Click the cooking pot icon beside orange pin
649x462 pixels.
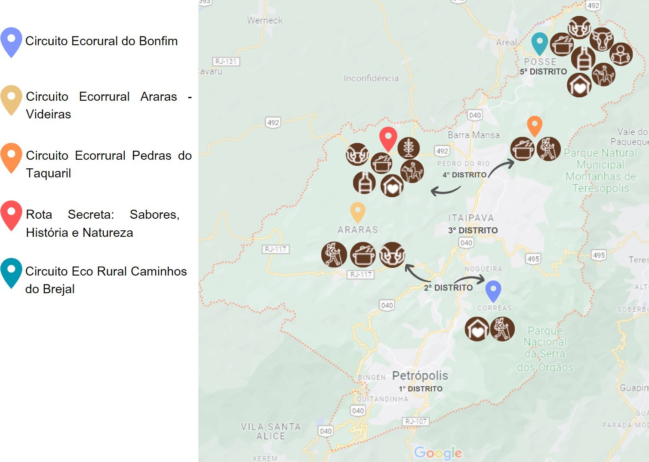pyautogui.click(x=523, y=149)
